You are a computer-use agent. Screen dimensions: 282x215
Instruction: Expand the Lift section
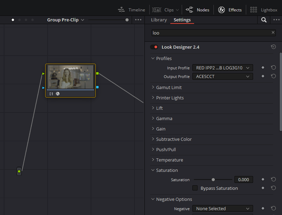(153, 108)
